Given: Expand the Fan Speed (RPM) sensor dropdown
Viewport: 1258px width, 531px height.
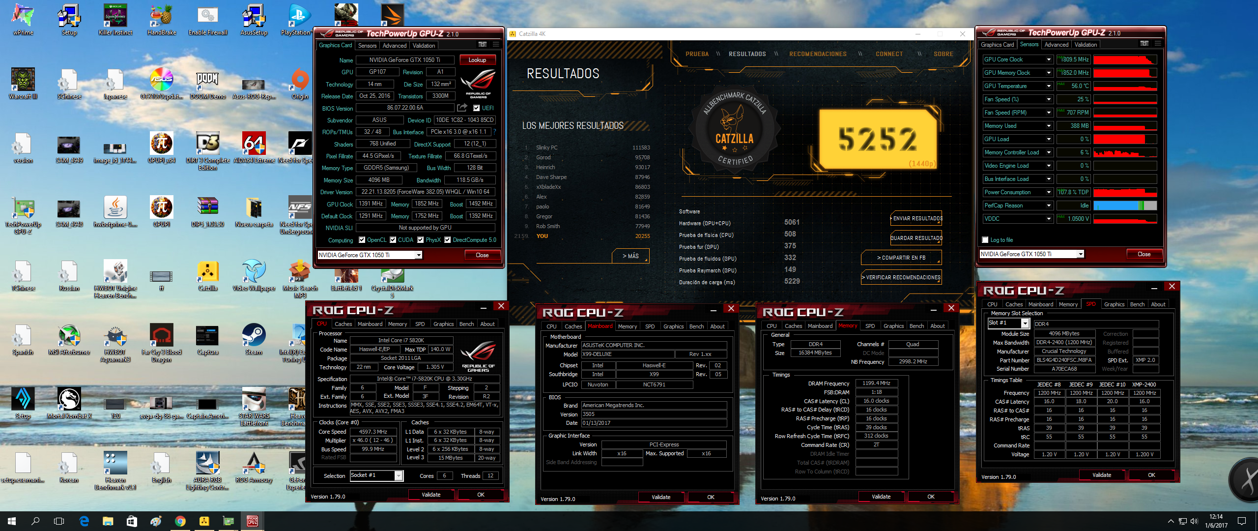Looking at the screenshot, I should tap(1049, 113).
